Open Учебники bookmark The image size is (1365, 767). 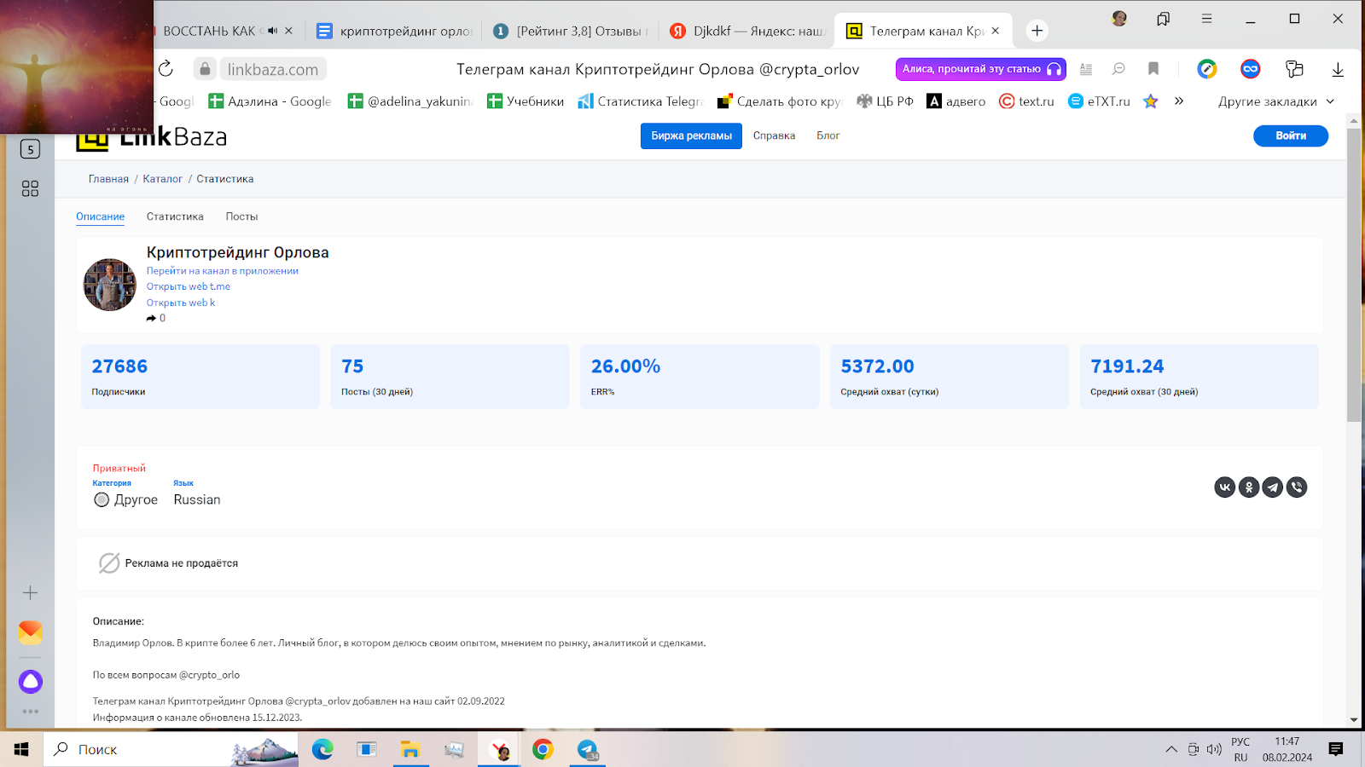[x=526, y=101]
